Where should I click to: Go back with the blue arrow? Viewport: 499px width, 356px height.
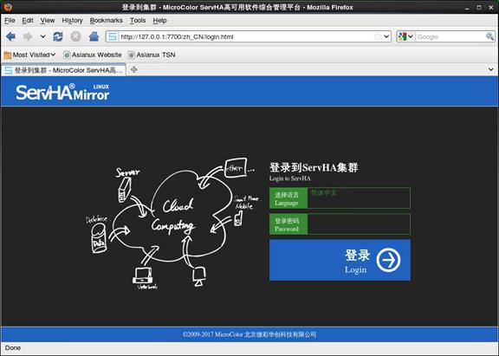(10, 36)
